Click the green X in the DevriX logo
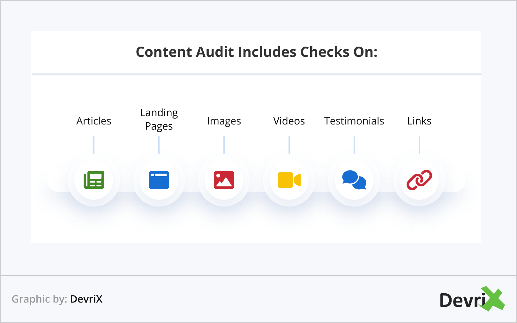 pos(493,299)
